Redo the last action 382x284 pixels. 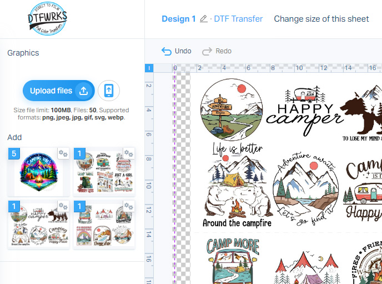217,51
